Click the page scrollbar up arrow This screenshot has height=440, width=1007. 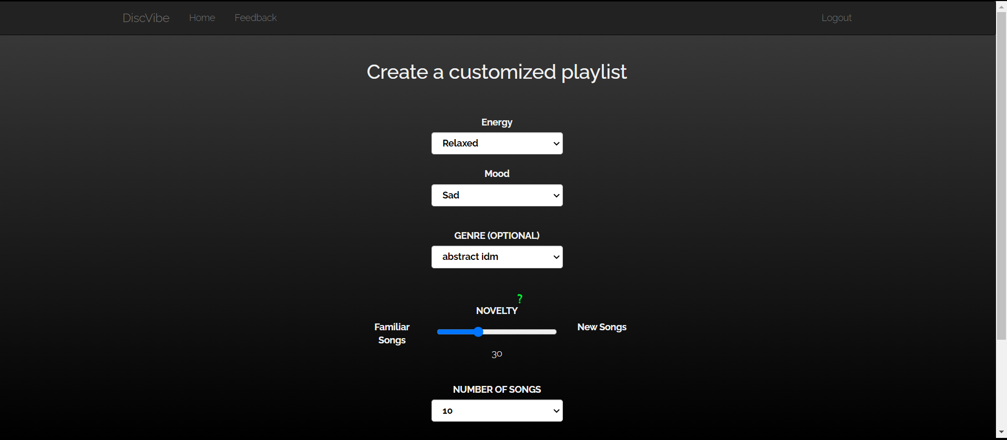pos(1001,7)
